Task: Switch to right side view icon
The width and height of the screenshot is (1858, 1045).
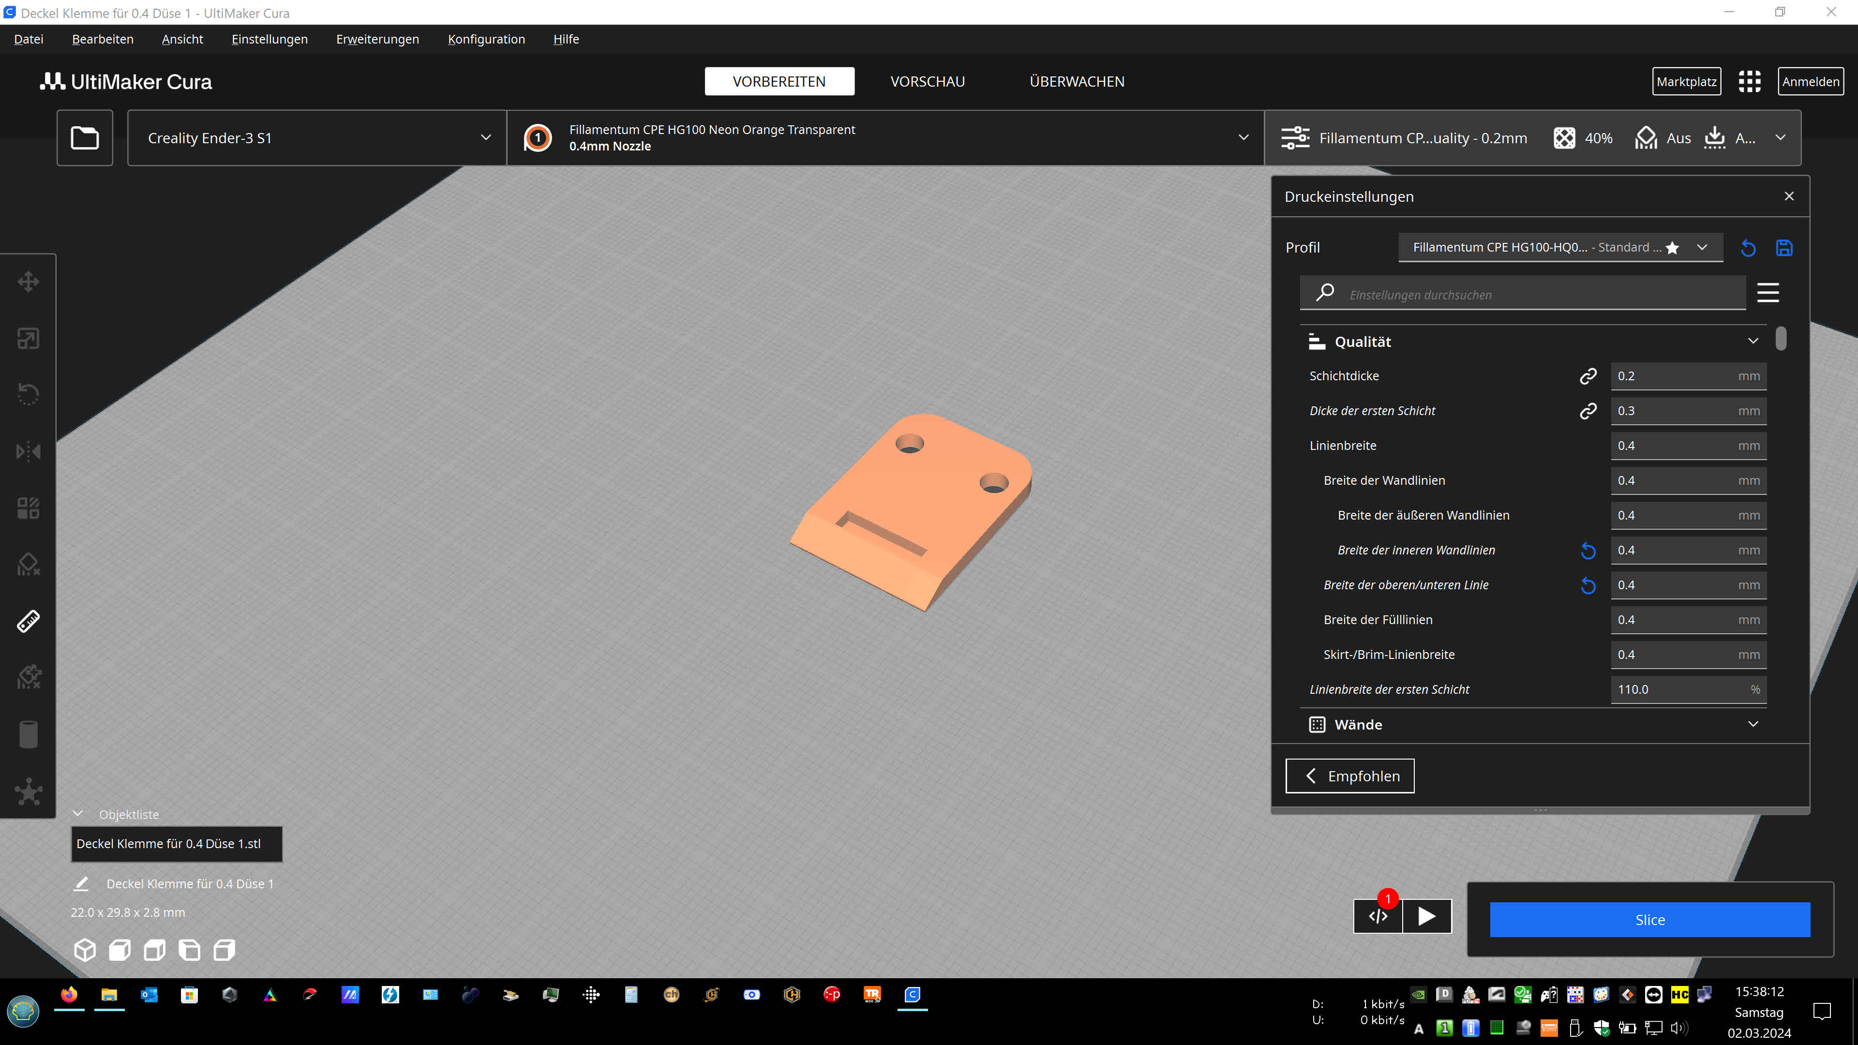Action: click(225, 950)
